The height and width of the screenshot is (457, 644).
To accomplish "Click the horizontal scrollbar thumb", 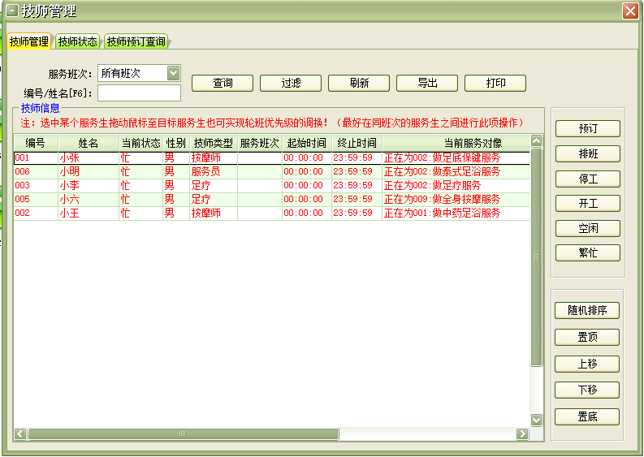I will 184,433.
